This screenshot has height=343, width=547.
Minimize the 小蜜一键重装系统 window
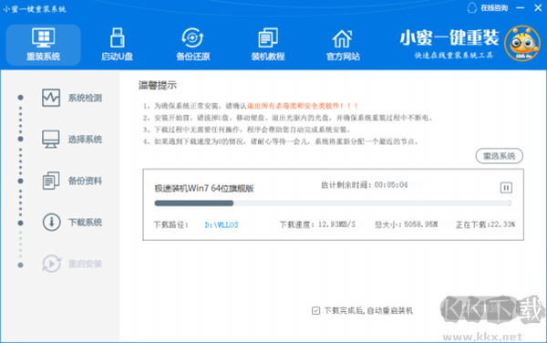[x=521, y=7]
